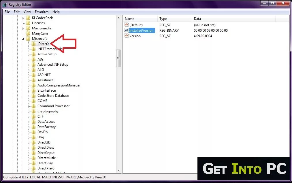This screenshot has height=183, width=292.
Task: Select the DirectDraw key
Action: pyautogui.click(x=46, y=148)
